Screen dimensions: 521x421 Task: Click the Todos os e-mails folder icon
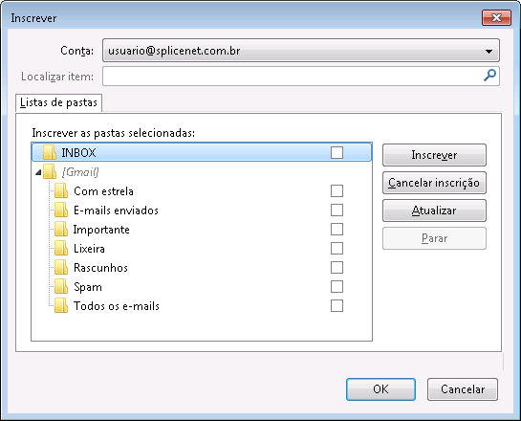tap(61, 305)
